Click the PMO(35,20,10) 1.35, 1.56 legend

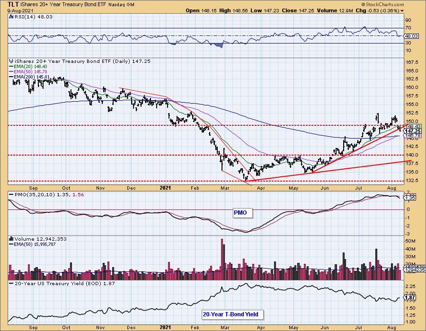46,194
